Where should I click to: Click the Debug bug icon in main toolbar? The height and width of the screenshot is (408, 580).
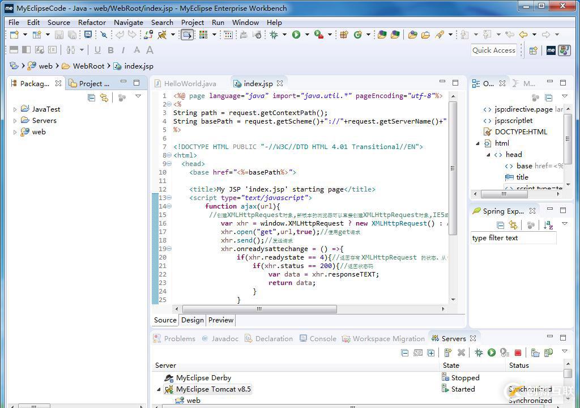point(274,35)
